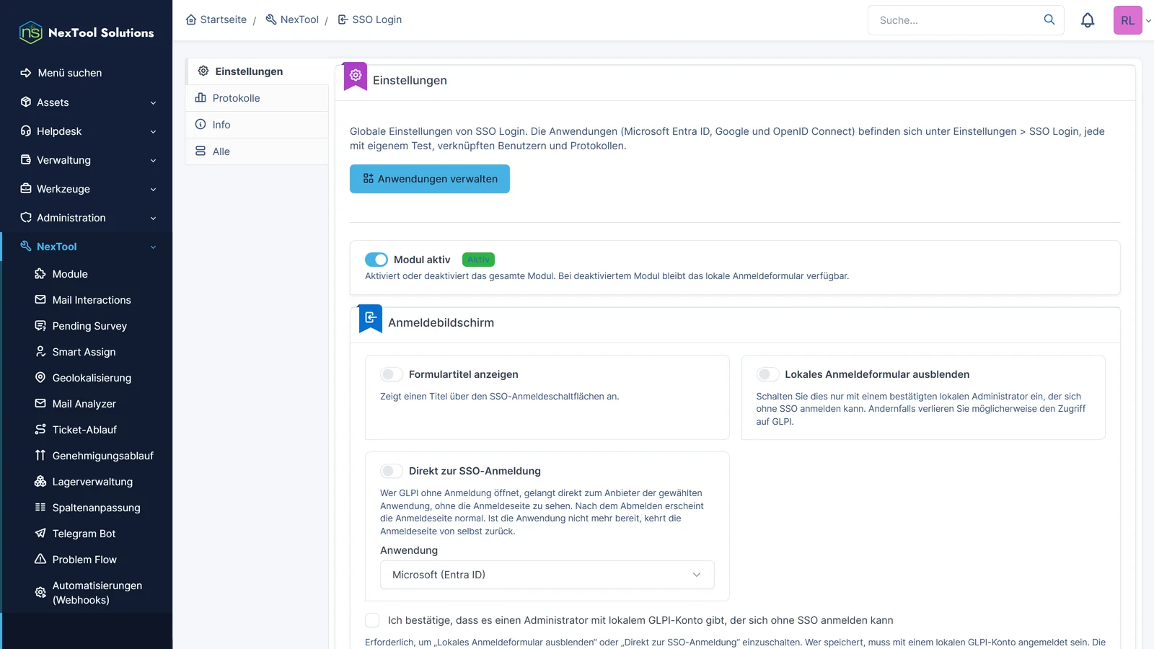Viewport: 1154px width, 649px height.
Task: Click the Mail Analyzer envelope icon
Action: pyautogui.click(x=40, y=403)
